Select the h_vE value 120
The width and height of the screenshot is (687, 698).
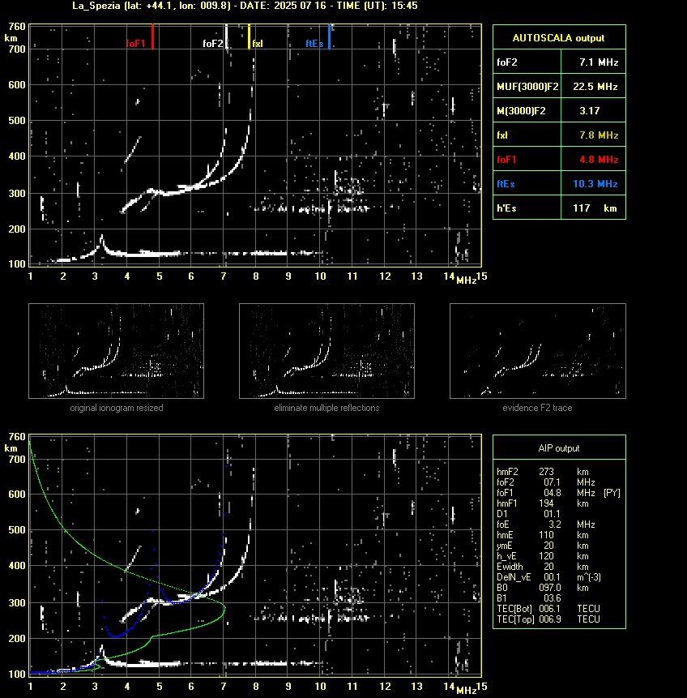546,556
